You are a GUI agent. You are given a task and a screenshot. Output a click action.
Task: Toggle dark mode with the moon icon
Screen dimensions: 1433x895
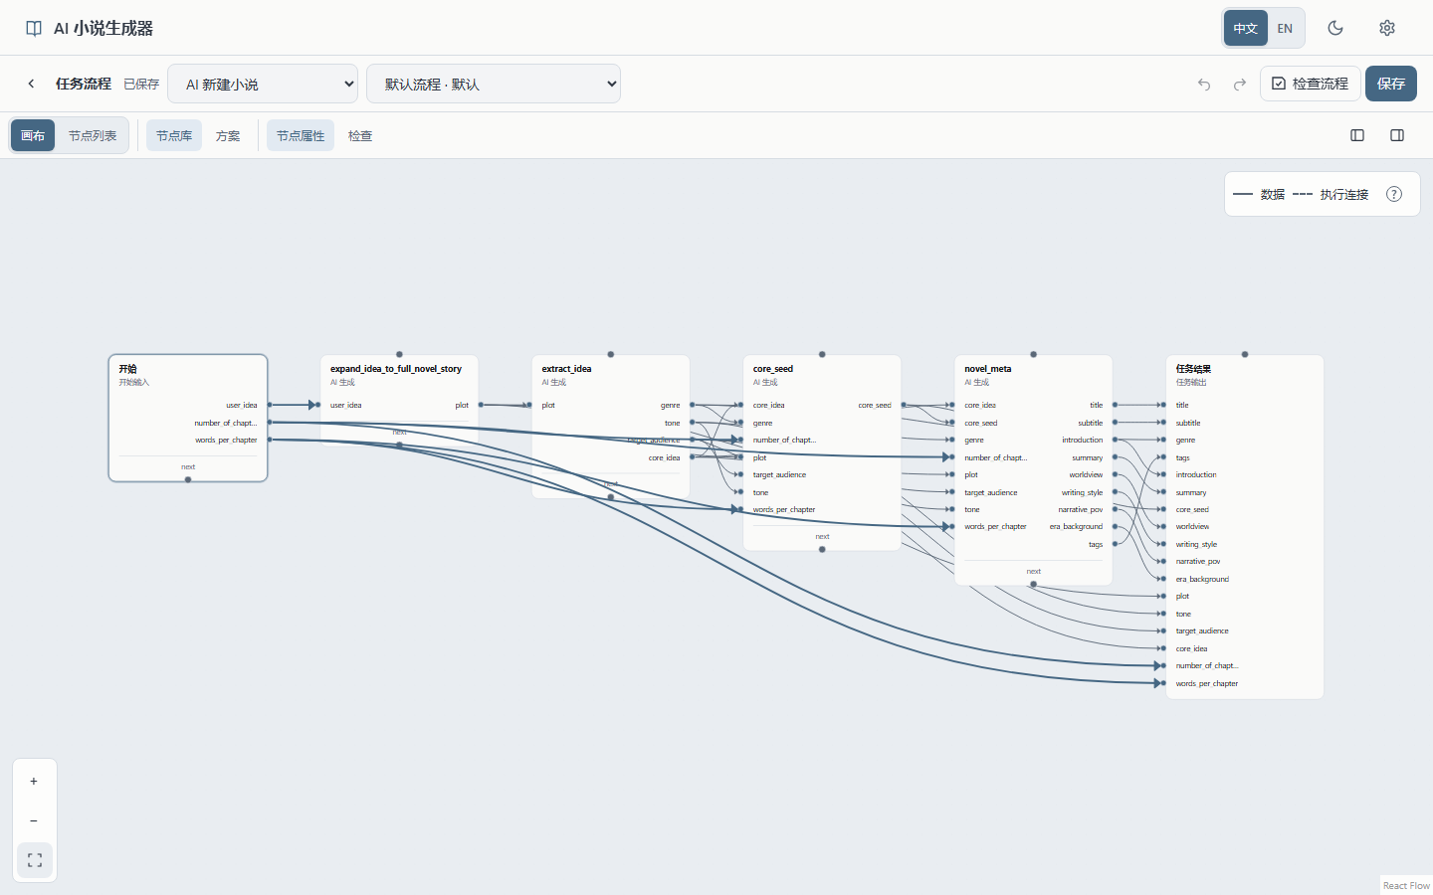point(1335,28)
